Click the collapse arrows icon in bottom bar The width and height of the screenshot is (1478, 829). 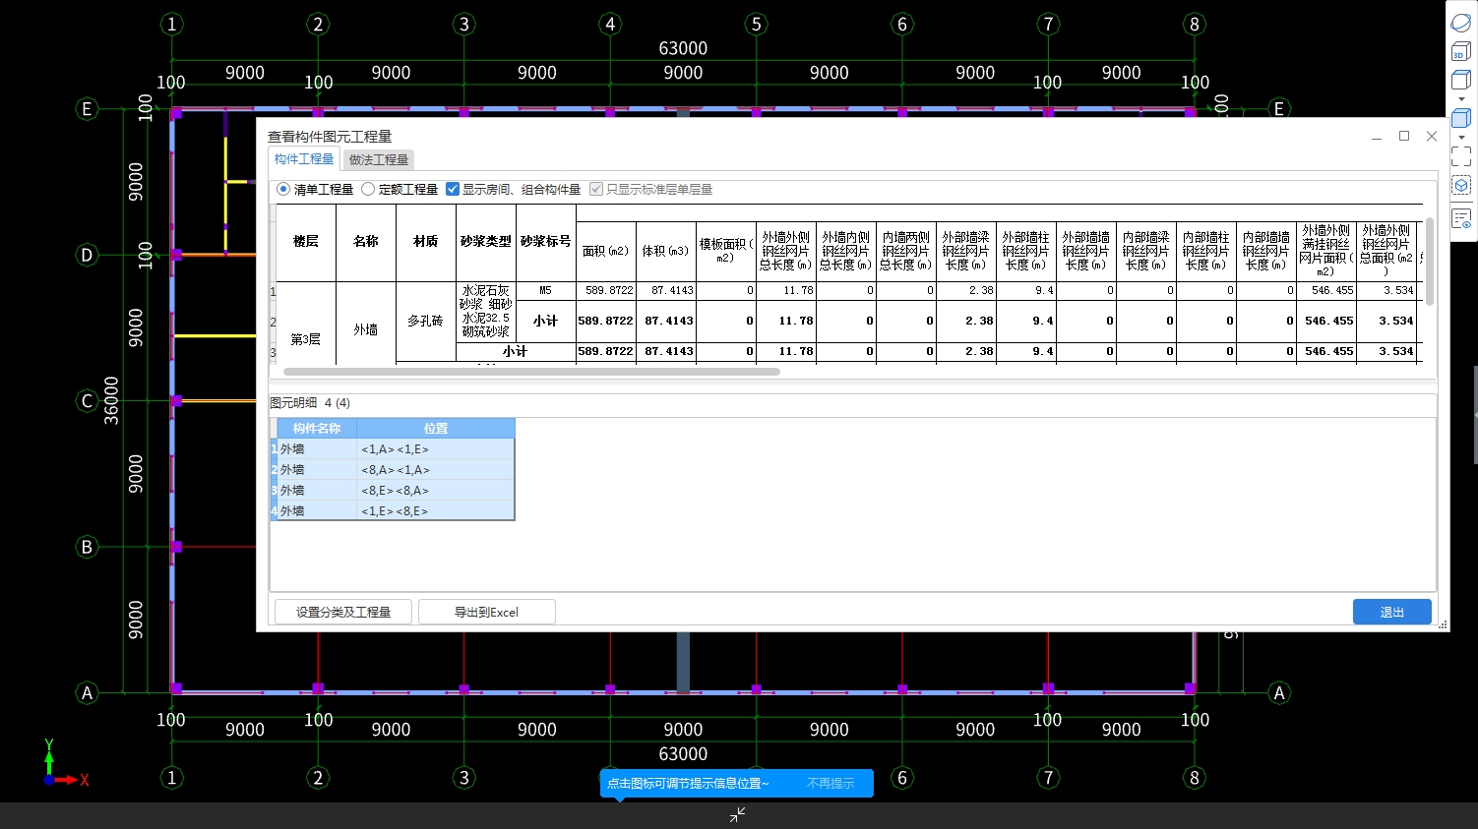(737, 814)
